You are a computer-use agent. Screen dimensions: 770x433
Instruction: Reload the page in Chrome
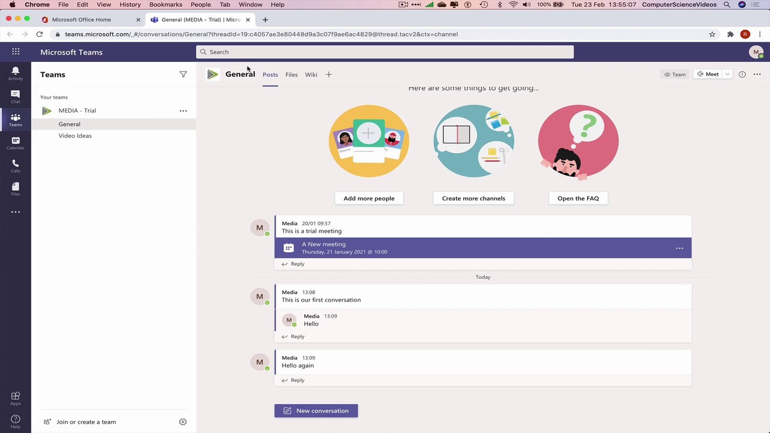click(39, 34)
